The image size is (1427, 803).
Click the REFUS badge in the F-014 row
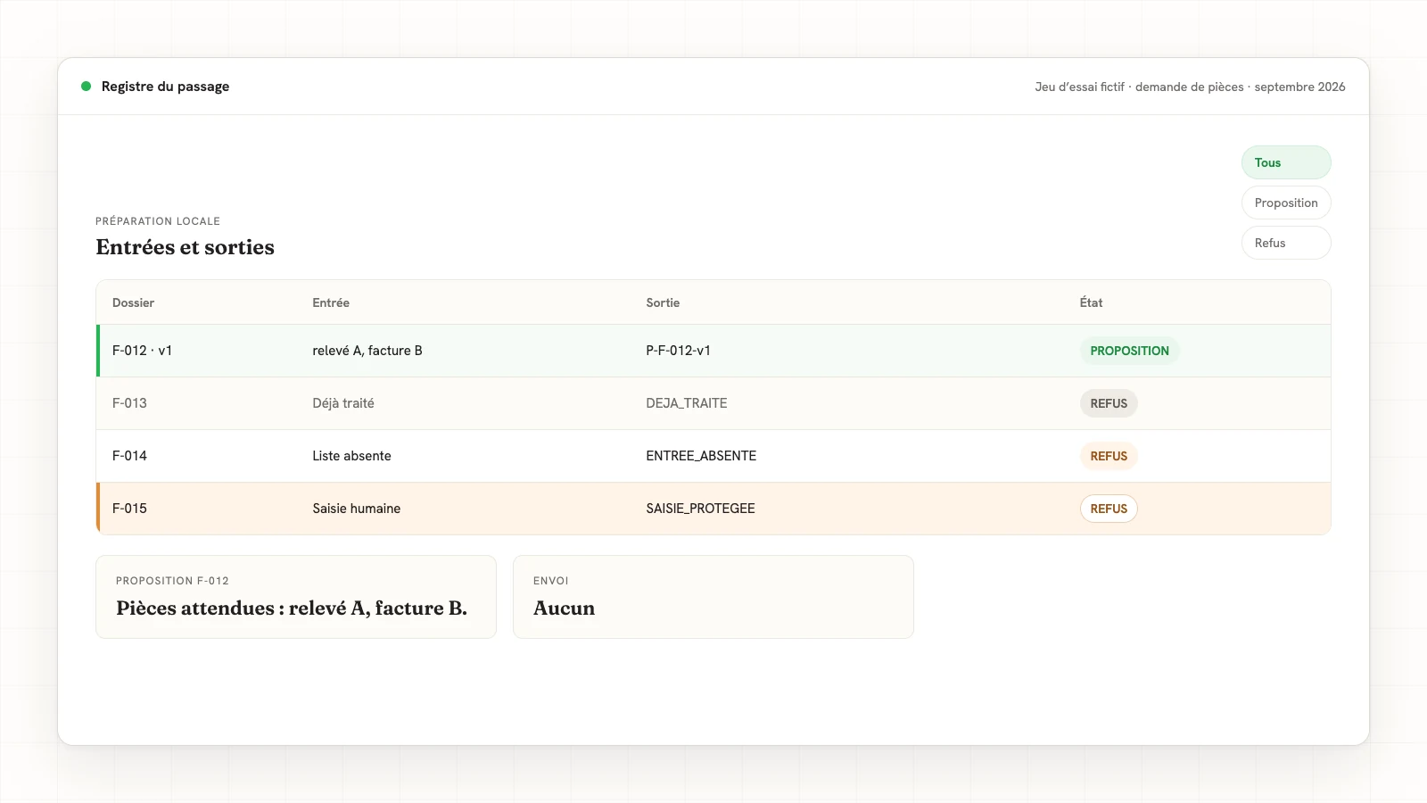tap(1109, 456)
